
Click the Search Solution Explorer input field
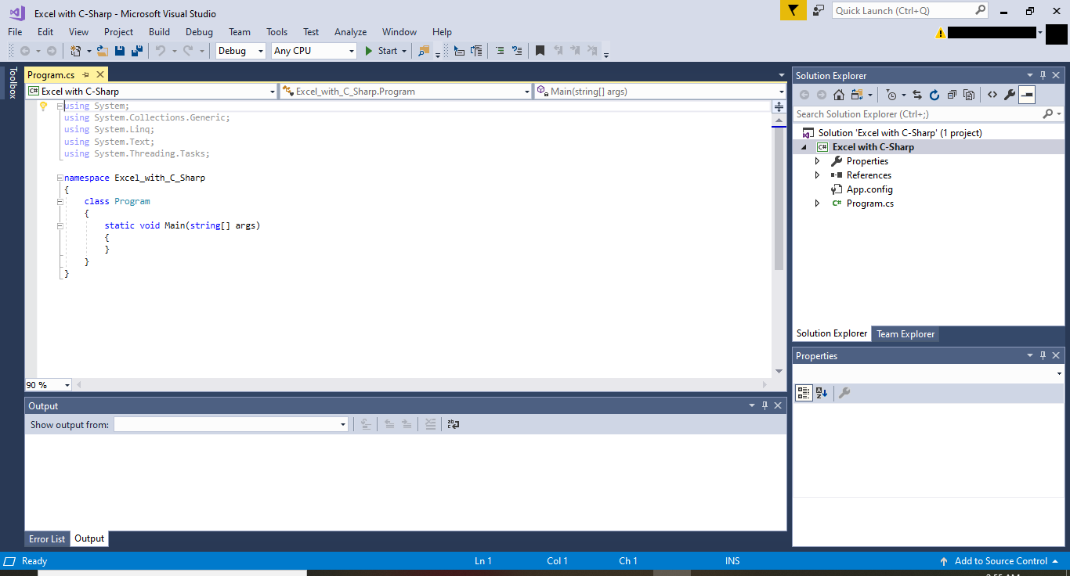point(916,114)
